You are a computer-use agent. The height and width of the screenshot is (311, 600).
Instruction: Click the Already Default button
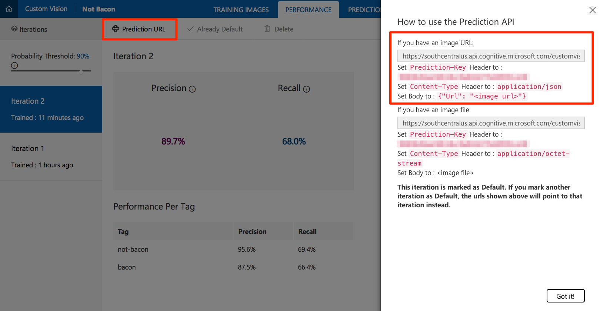215,29
